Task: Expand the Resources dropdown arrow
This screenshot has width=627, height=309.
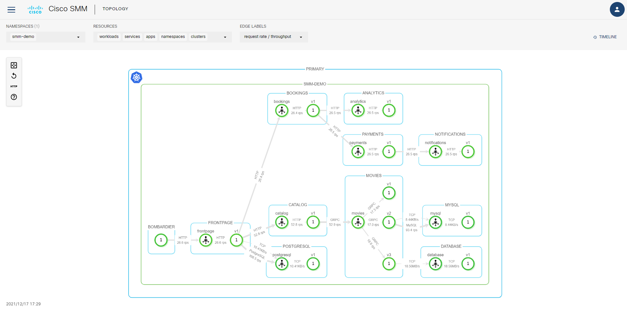Action: tap(225, 37)
